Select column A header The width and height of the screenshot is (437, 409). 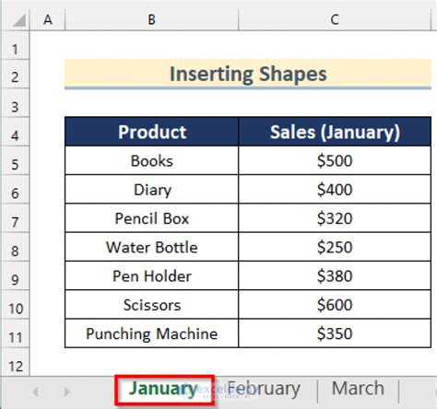[x=48, y=20]
